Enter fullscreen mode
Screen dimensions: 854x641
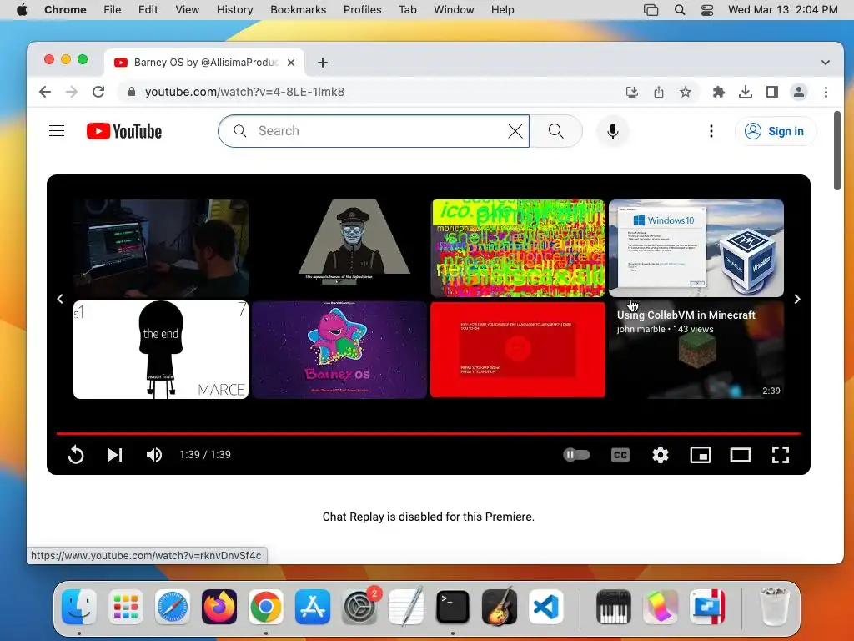click(x=781, y=455)
